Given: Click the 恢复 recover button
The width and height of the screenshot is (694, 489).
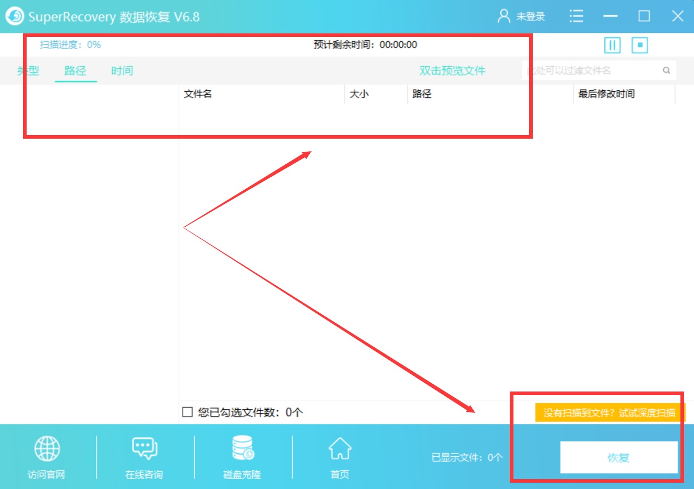Looking at the screenshot, I should 619,458.
